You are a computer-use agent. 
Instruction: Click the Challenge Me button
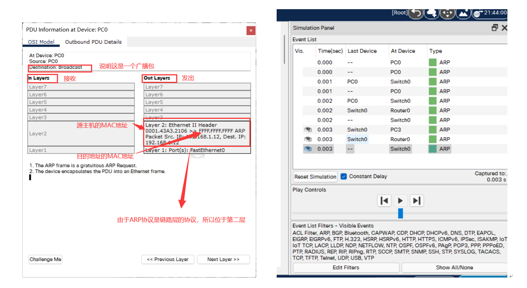[x=45, y=259]
